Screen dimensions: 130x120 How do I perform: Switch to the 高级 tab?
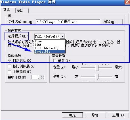[x=22, y=11]
